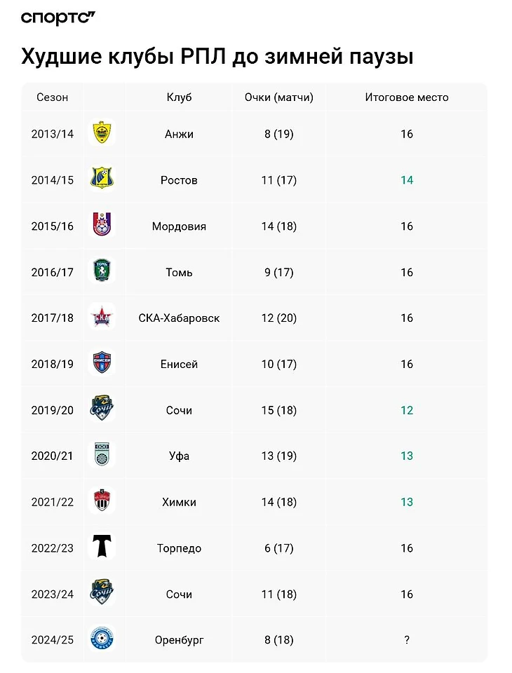Click the heading Худшие клубы РПЛ
The width and height of the screenshot is (512, 673).
pos(217,57)
